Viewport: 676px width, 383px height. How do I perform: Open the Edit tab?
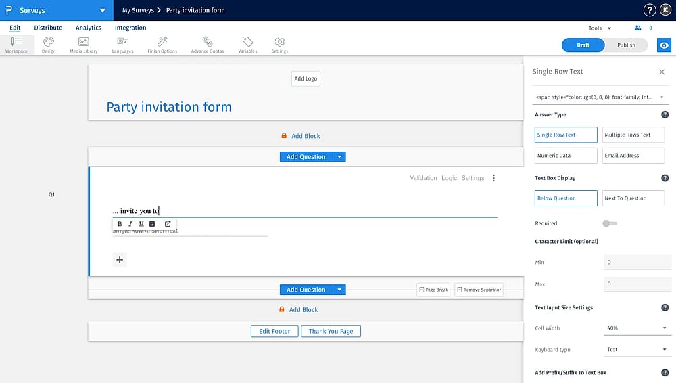tap(15, 28)
